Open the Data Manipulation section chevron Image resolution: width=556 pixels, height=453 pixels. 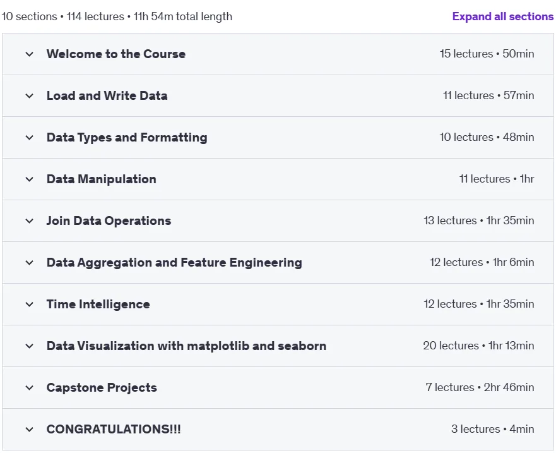[x=30, y=179]
